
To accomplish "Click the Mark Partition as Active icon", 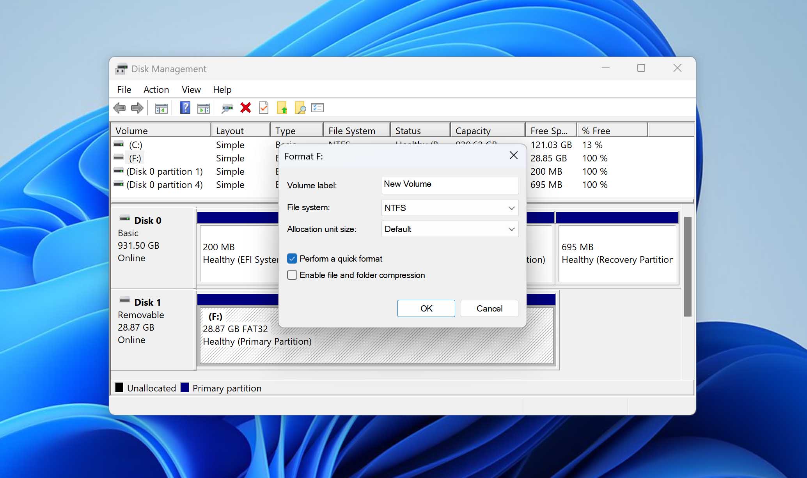I will [264, 108].
